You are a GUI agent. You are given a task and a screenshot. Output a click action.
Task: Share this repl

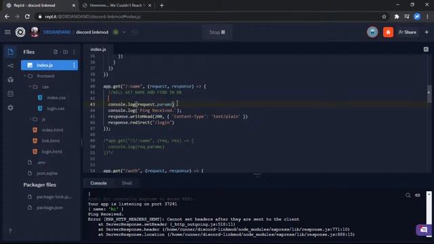407,32
